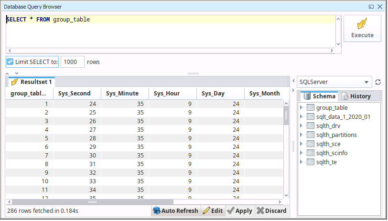Click the results horizontal scrollbar left arrow
The image size is (388, 221).
point(10,202)
